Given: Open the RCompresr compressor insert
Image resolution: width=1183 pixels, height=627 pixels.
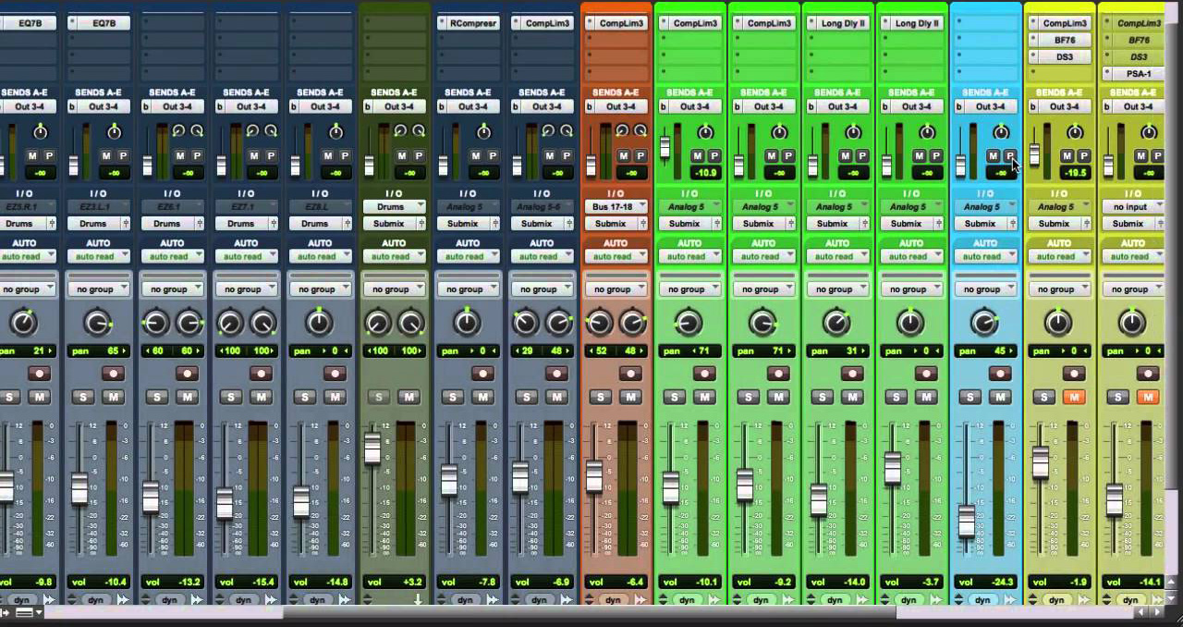Looking at the screenshot, I should [x=468, y=22].
